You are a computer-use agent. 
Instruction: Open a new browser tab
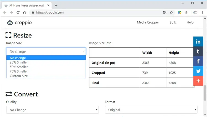pos(56,5)
